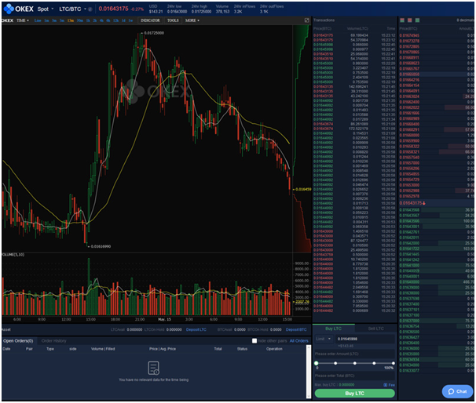Open the LTC/BTC pair info icon

click(90, 9)
